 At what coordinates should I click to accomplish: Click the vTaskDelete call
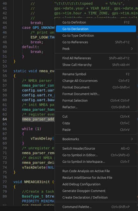click(38, 167)
